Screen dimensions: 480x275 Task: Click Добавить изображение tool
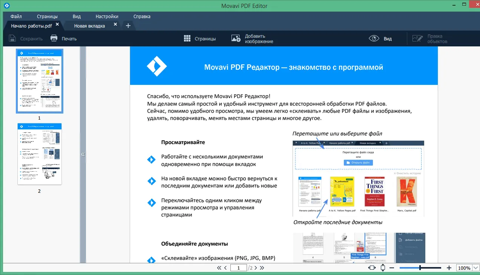tap(252, 38)
